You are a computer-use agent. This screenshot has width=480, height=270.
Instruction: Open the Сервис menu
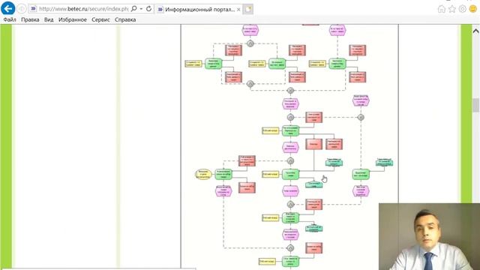pyautogui.click(x=100, y=19)
